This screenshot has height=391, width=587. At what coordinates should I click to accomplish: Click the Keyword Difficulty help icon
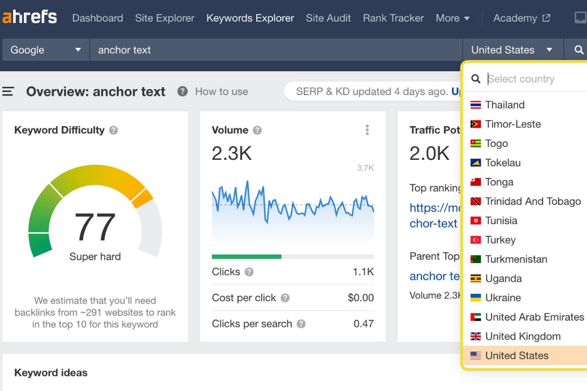(x=113, y=130)
